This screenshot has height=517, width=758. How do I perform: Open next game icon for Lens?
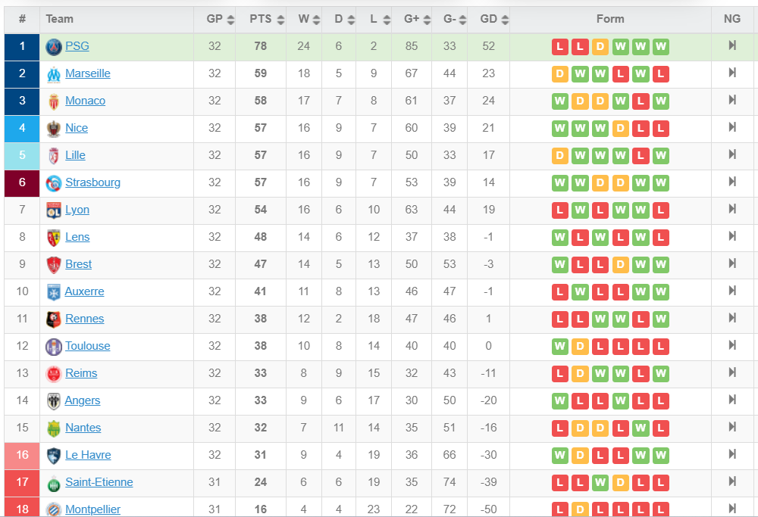pos(732,236)
